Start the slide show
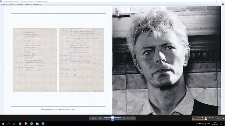The image size is (225, 126). click(112, 118)
